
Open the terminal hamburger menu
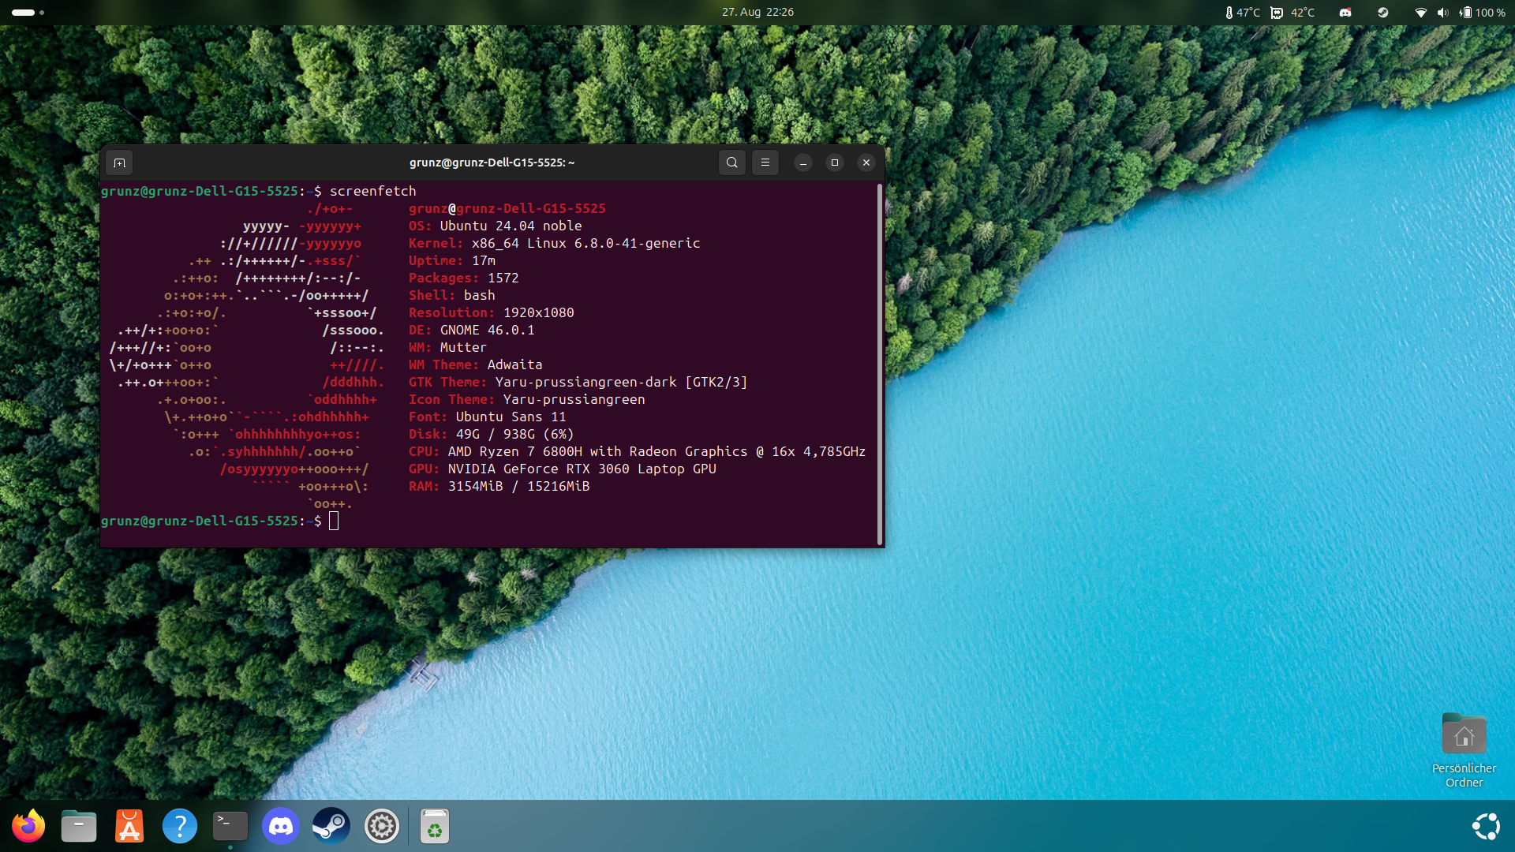pos(765,163)
